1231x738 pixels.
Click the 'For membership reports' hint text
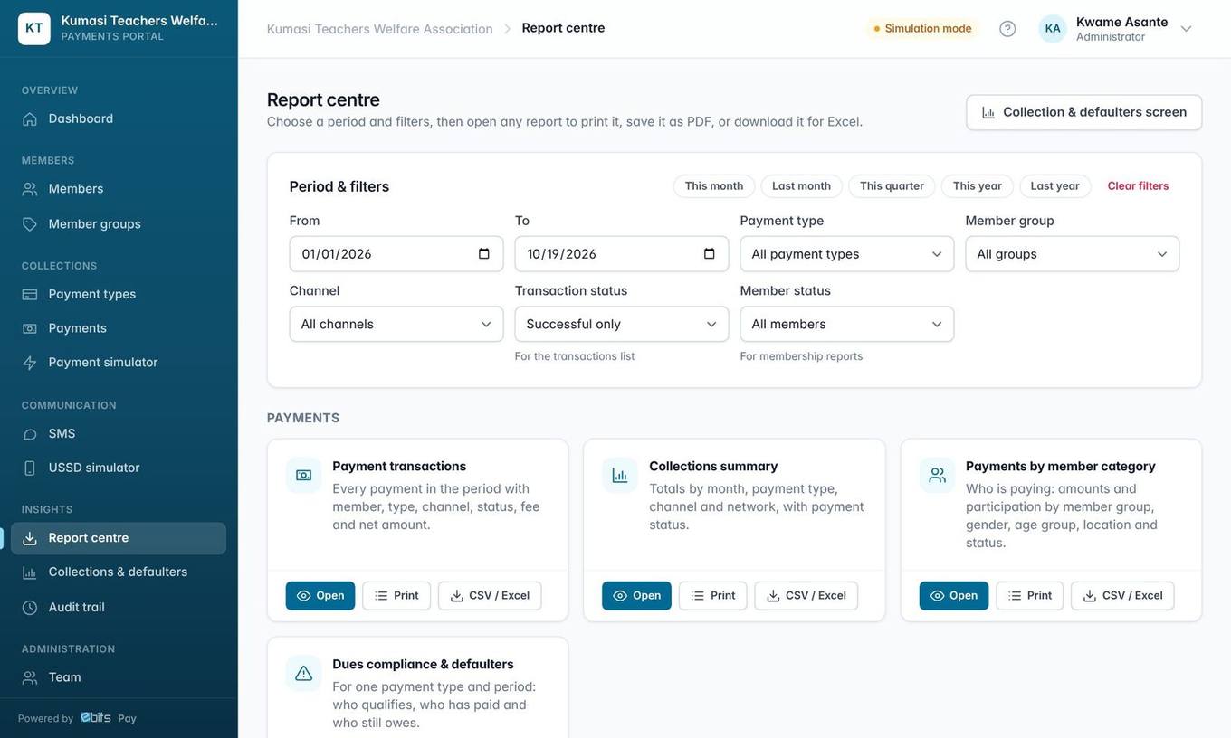point(801,356)
